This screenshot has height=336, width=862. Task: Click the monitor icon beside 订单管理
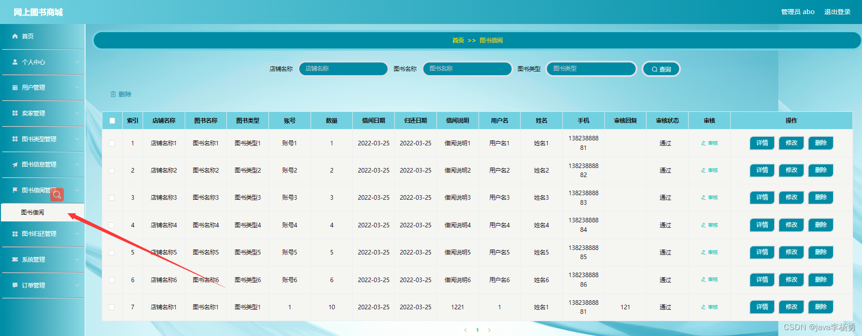click(x=15, y=285)
